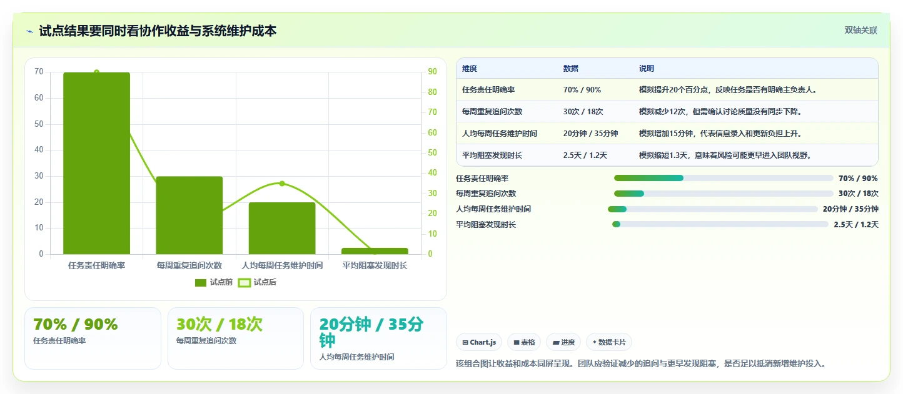Click the 平均阻塞发现时长 progress bar

pos(720,224)
